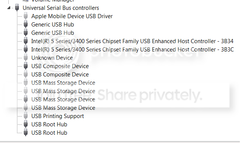
Task: Select the USB Mass Storage Device with the dark icon
Action: tap(63, 99)
